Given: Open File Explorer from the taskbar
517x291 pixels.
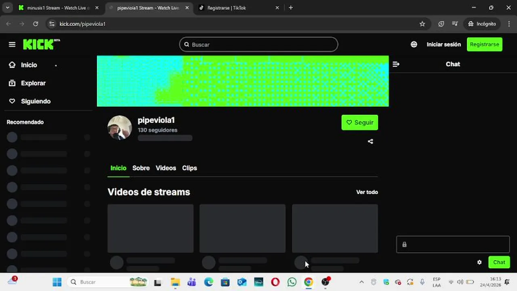Looking at the screenshot, I should [175, 282].
